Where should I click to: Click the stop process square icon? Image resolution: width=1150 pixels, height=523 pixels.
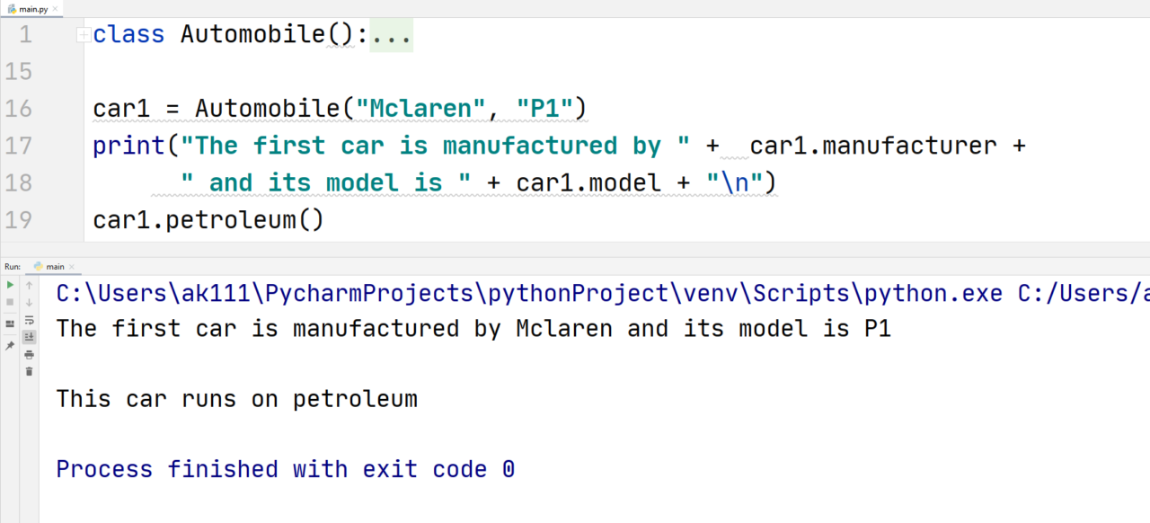[x=10, y=302]
